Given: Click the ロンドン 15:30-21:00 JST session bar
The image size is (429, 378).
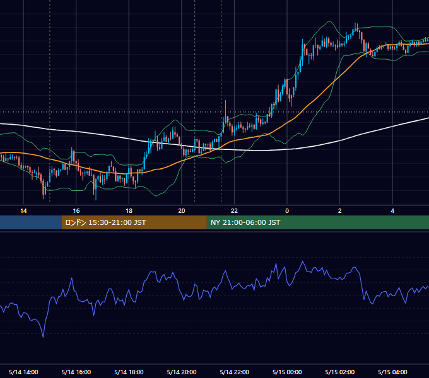Looking at the screenshot, I should (x=134, y=222).
